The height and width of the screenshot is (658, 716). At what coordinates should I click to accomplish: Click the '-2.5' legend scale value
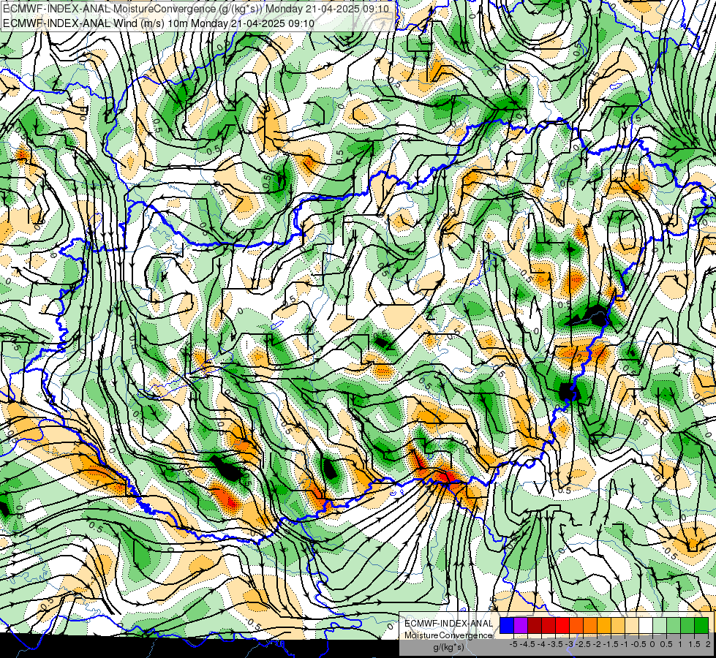[x=583, y=644]
